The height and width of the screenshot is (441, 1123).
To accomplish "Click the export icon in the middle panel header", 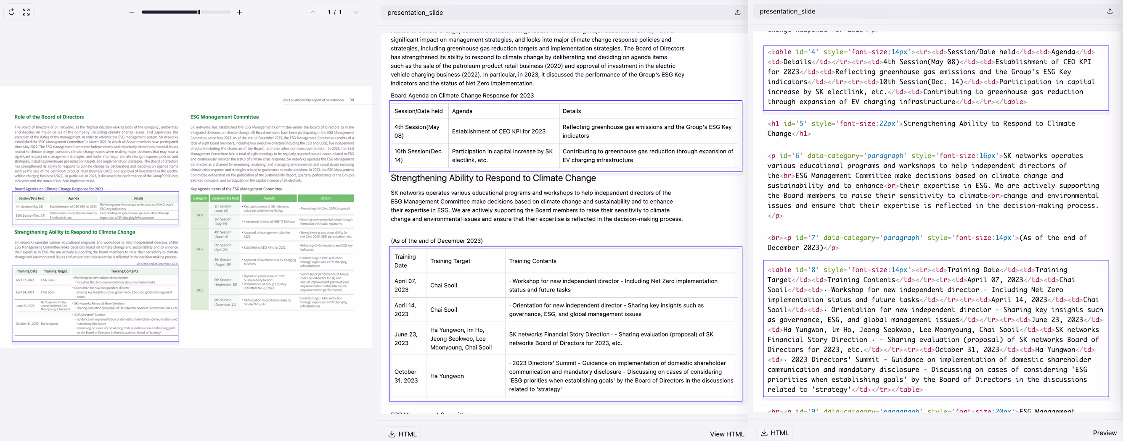I will click(x=738, y=13).
